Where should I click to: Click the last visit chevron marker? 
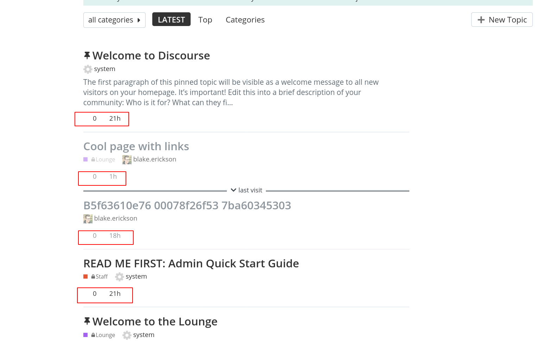click(x=234, y=190)
